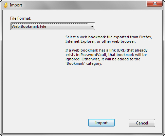Viewport: 165px width, 136px height.
Task: Click the Import button
Action: [x=102, y=123]
